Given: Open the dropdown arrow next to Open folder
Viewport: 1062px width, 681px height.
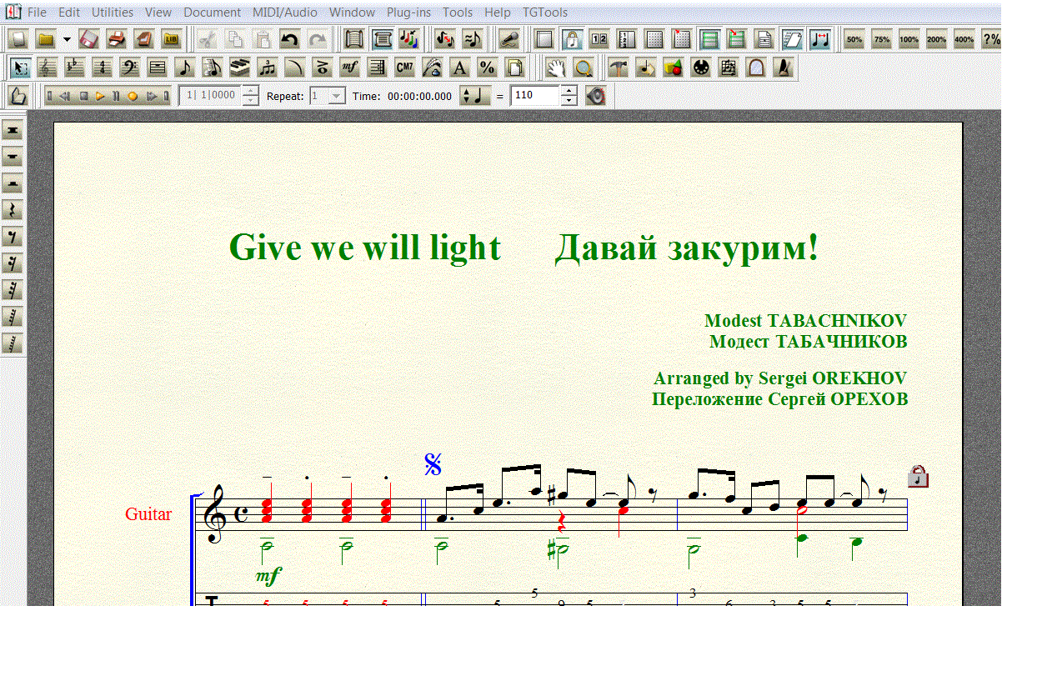Looking at the screenshot, I should click(67, 39).
